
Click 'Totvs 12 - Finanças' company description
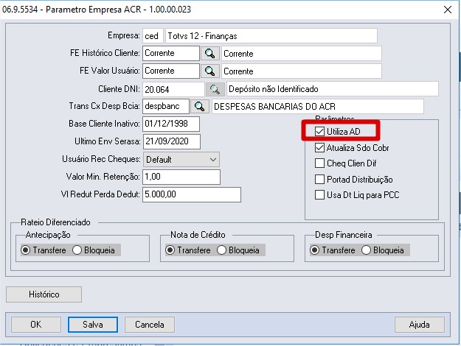point(271,36)
